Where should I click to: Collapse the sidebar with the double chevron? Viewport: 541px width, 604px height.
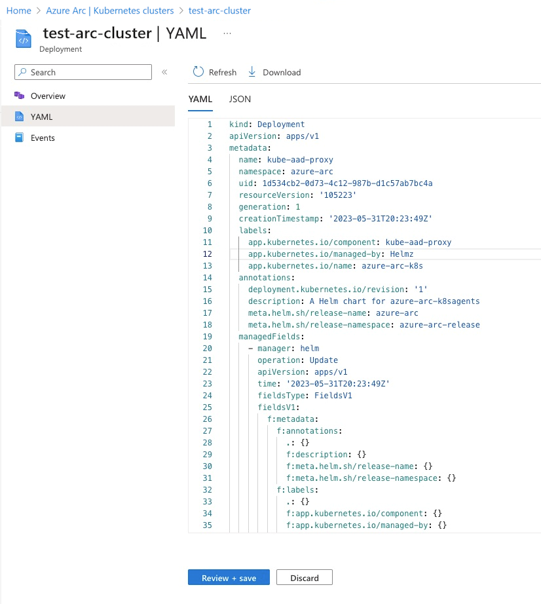[164, 72]
